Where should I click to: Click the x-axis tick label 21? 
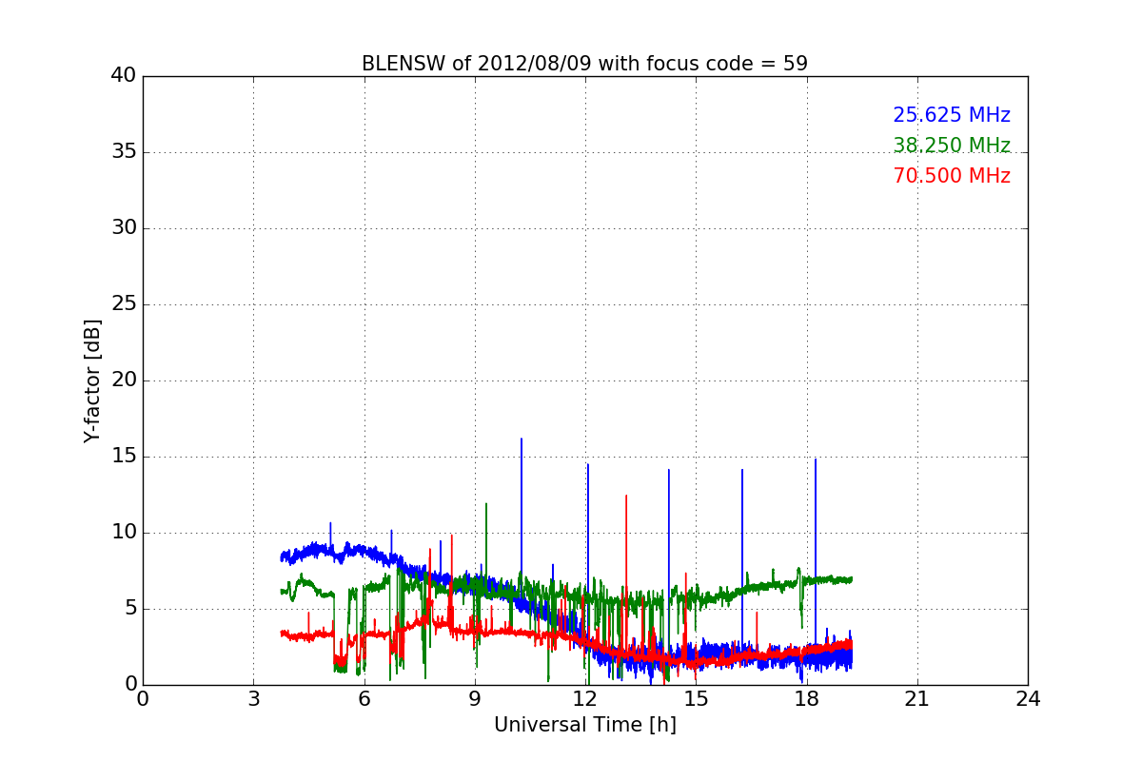tap(917, 699)
